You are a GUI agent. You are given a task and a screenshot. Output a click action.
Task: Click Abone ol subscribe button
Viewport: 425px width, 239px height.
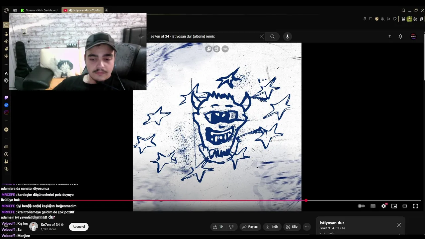point(79,227)
